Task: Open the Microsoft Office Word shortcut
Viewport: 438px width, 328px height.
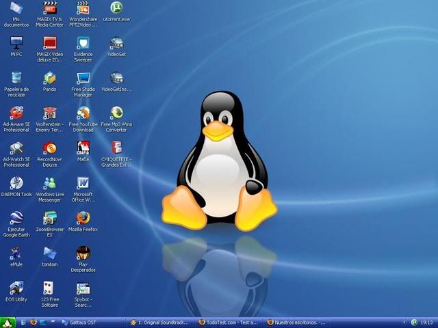Action: pyautogui.click(x=83, y=183)
